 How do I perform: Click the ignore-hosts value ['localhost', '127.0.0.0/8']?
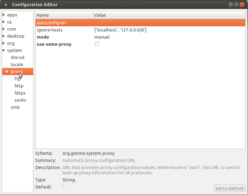tap(120, 30)
